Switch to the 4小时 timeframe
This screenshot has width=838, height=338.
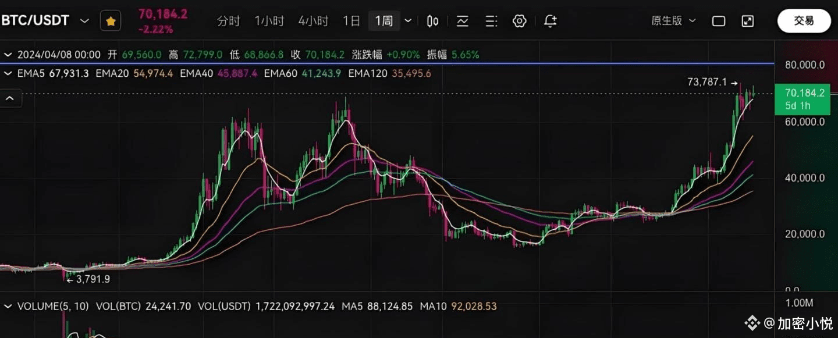pyautogui.click(x=313, y=21)
